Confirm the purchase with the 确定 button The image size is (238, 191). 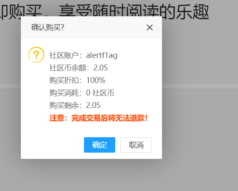[99, 145]
